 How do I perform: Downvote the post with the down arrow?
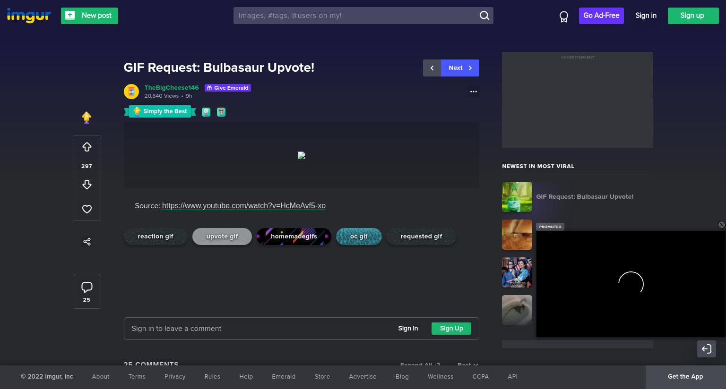point(87,185)
